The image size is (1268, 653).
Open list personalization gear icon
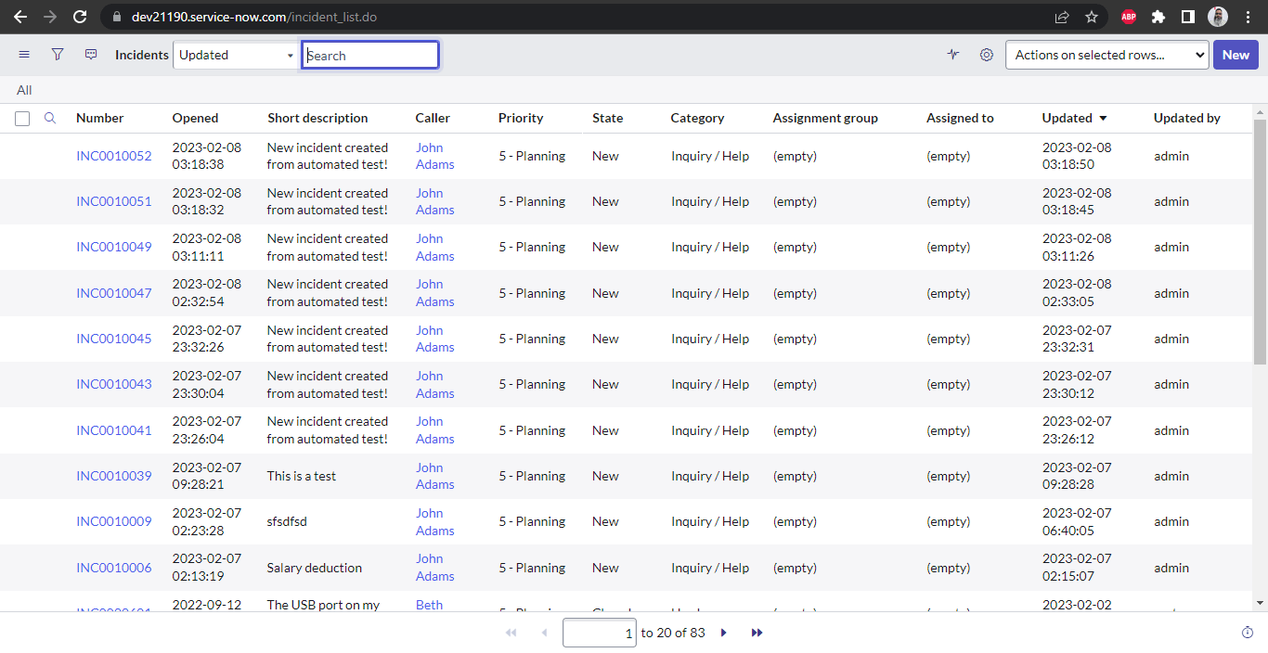[986, 55]
